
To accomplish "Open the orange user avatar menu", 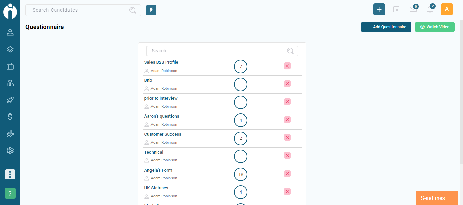I will tap(447, 9).
